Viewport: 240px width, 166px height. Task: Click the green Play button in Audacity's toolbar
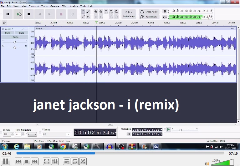click(x=18, y=14)
